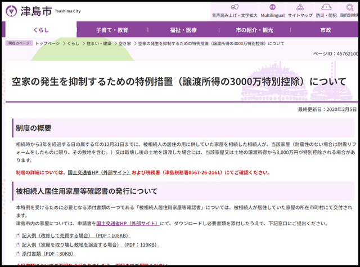This screenshot has width=360, height=267.
Task: Go to 住まい・建築 breadcrumb link
Action: (99, 43)
